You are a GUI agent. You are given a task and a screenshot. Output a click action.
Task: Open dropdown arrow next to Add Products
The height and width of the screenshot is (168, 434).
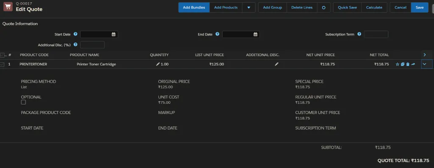click(x=249, y=8)
